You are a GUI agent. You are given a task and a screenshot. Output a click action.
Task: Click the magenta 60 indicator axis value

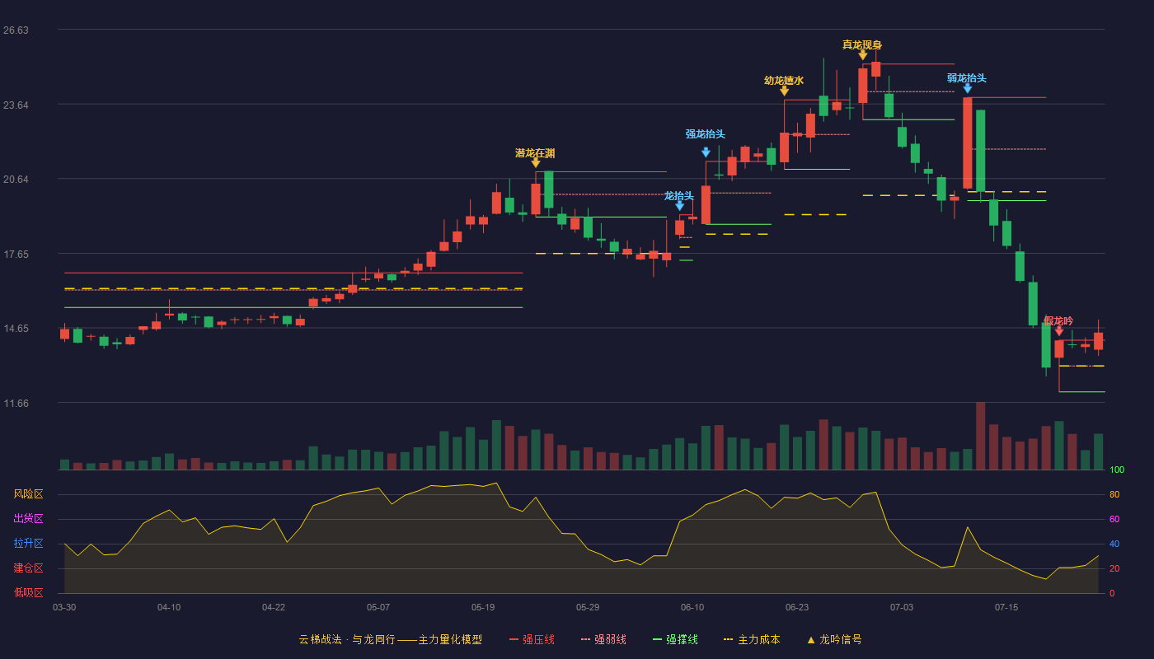pyautogui.click(x=1114, y=520)
